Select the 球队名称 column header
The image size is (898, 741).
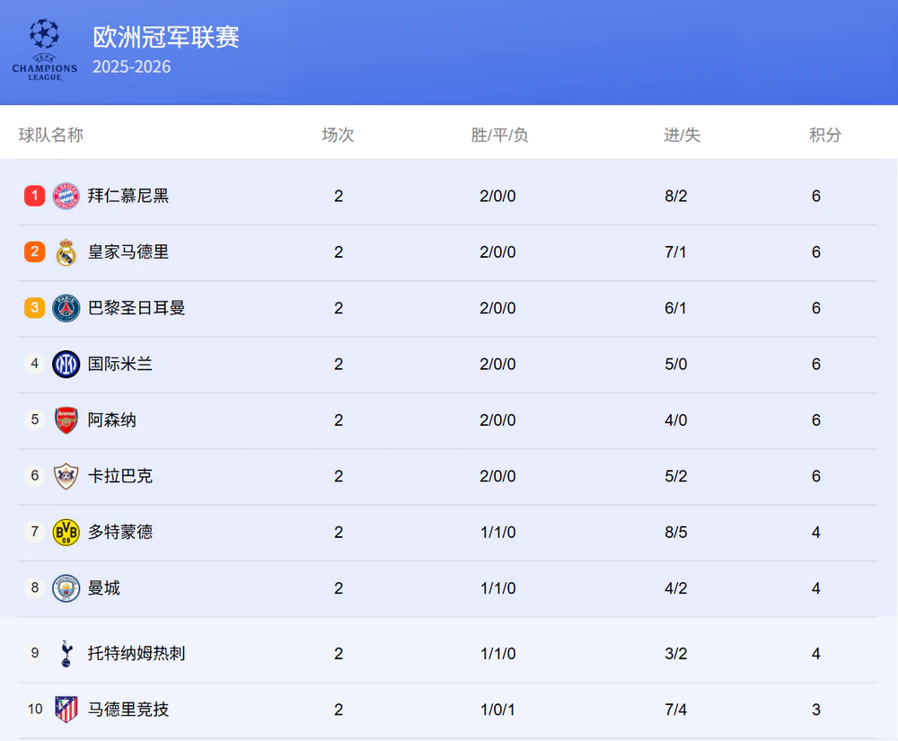(x=51, y=135)
